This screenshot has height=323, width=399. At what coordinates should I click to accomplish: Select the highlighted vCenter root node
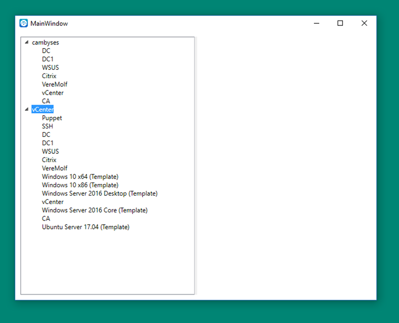(42, 109)
